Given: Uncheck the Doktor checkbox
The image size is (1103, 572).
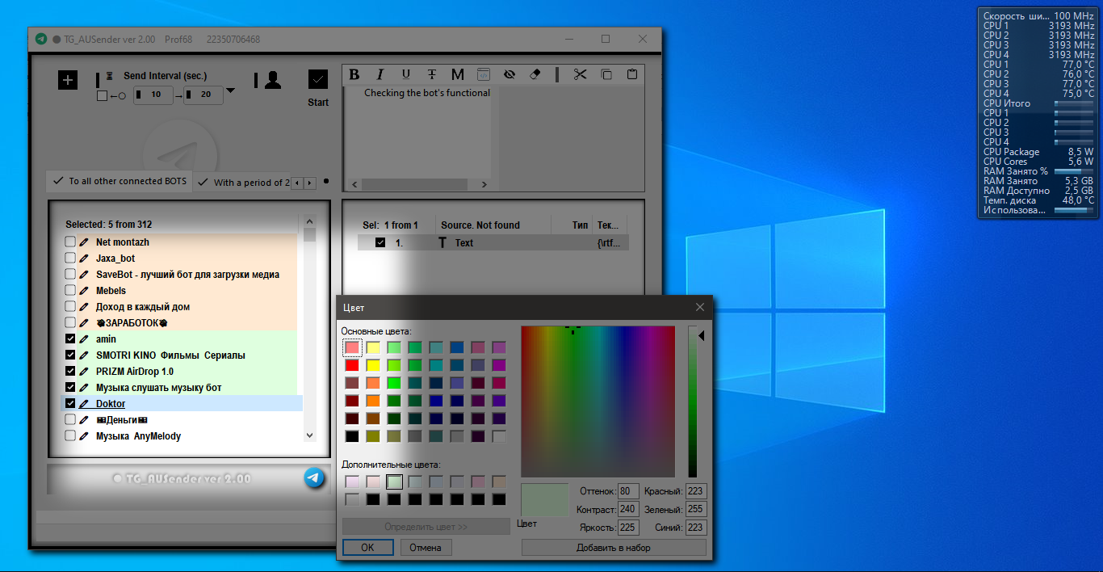Looking at the screenshot, I should tap(70, 404).
